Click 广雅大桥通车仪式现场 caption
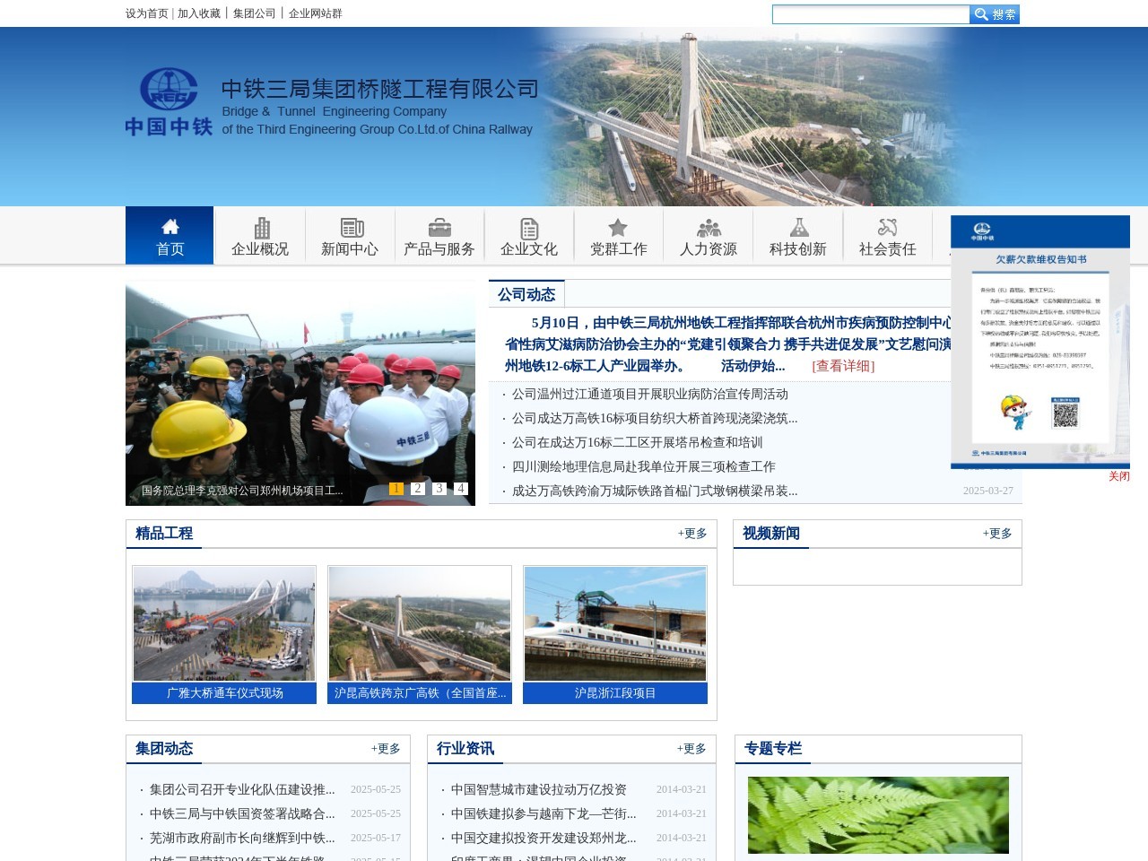Viewport: 1148px width, 861px height. (x=224, y=693)
